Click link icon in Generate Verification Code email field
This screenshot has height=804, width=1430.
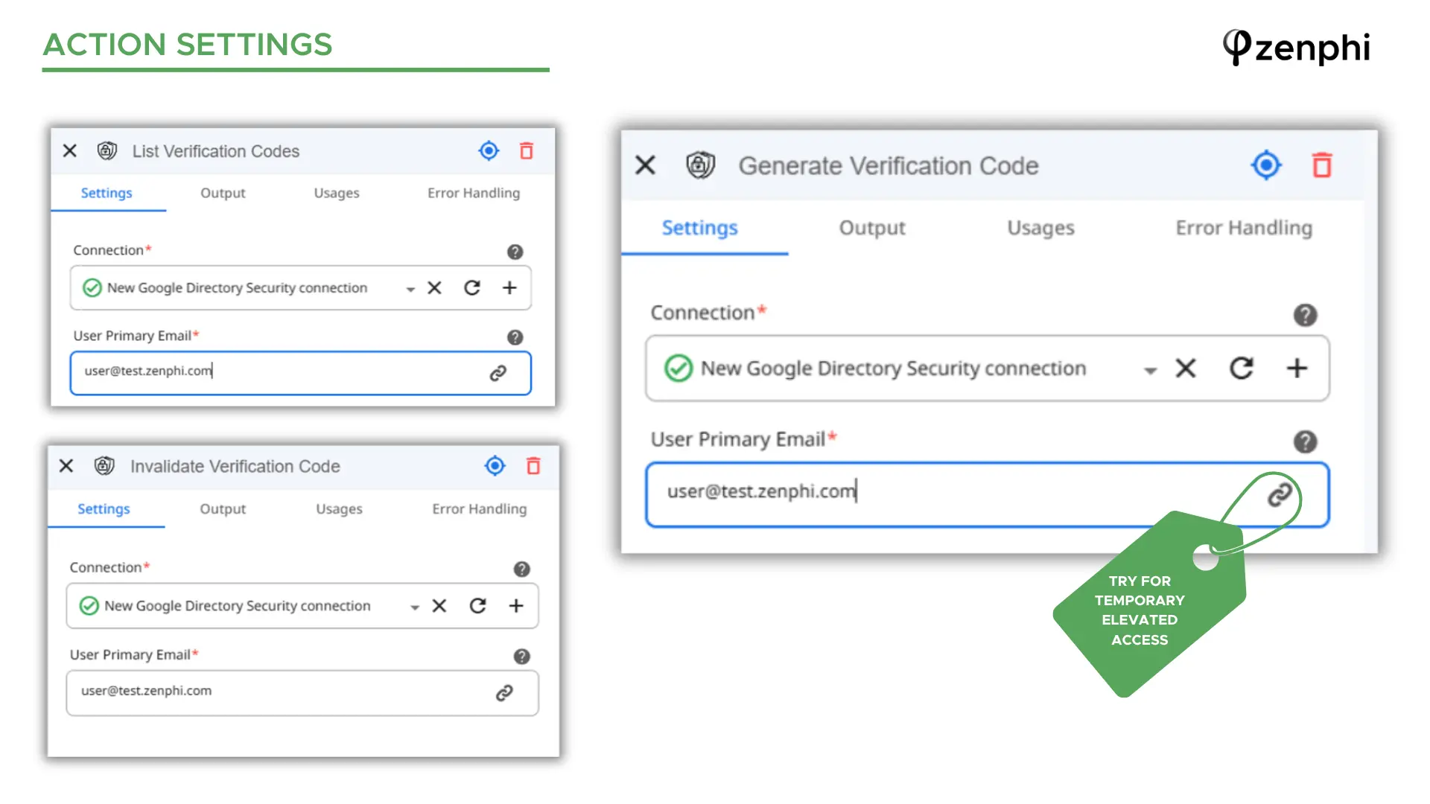point(1280,494)
